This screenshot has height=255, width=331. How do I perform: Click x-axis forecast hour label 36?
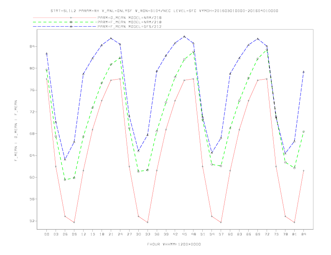157,234
